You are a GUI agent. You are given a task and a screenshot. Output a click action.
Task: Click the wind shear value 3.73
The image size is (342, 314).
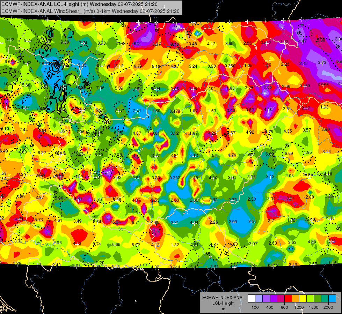pos(322,62)
